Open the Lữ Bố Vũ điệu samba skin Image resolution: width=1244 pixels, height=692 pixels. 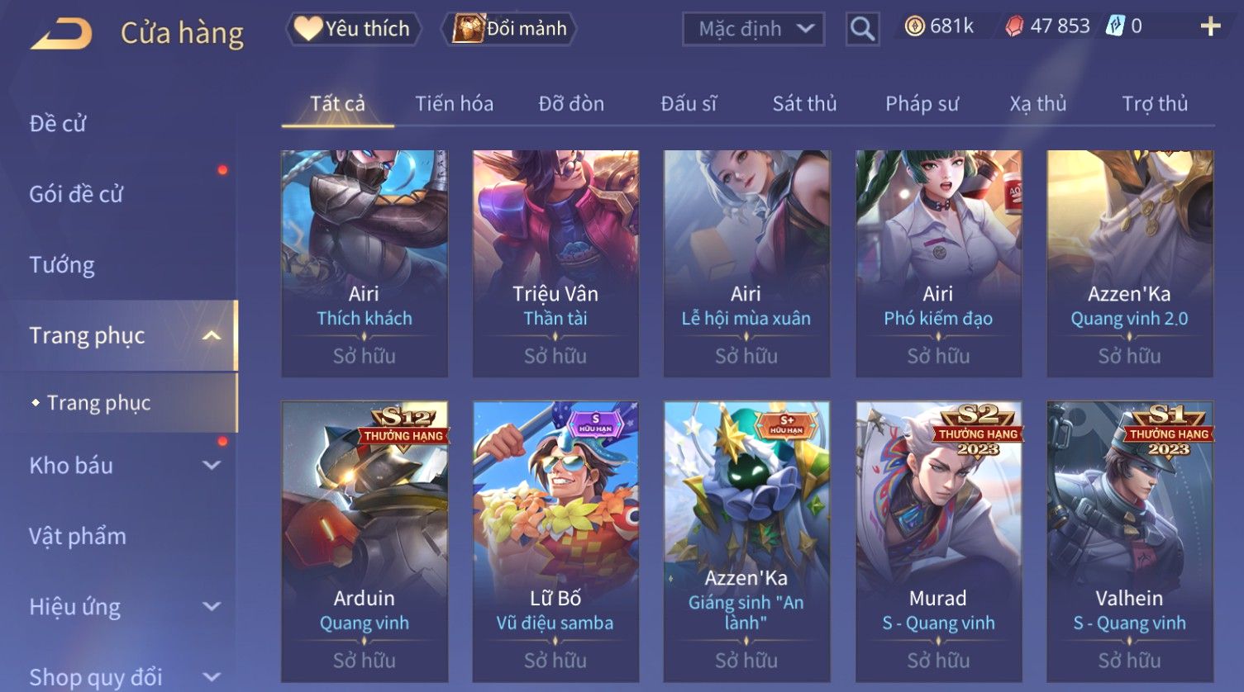tap(555, 542)
